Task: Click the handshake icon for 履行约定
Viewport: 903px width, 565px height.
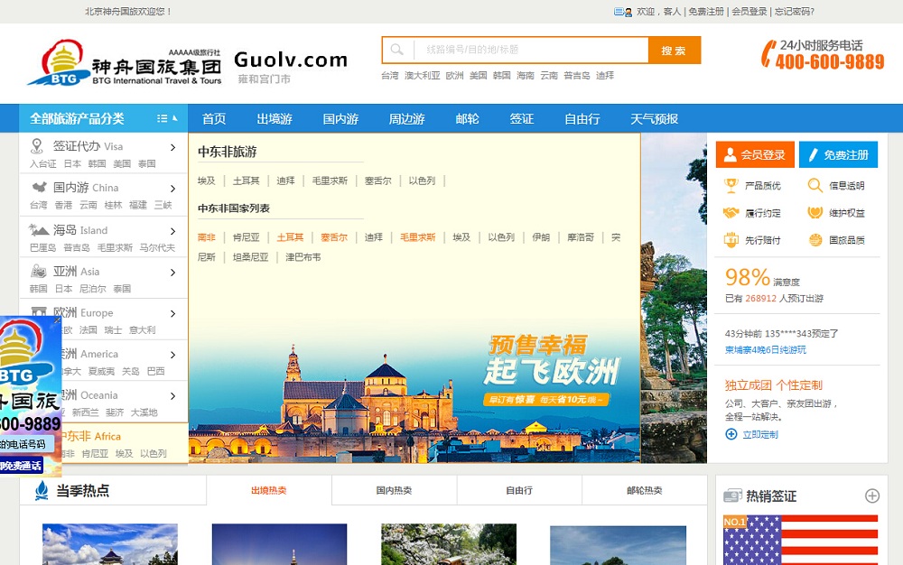Action: tap(731, 213)
